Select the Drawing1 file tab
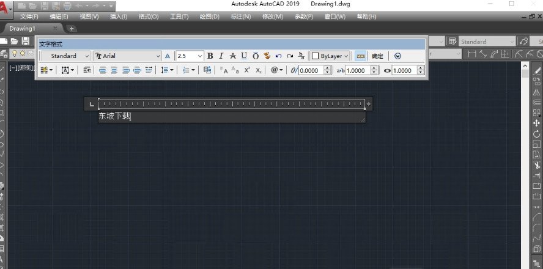Viewport: 543px width, 269px height. click(x=23, y=28)
